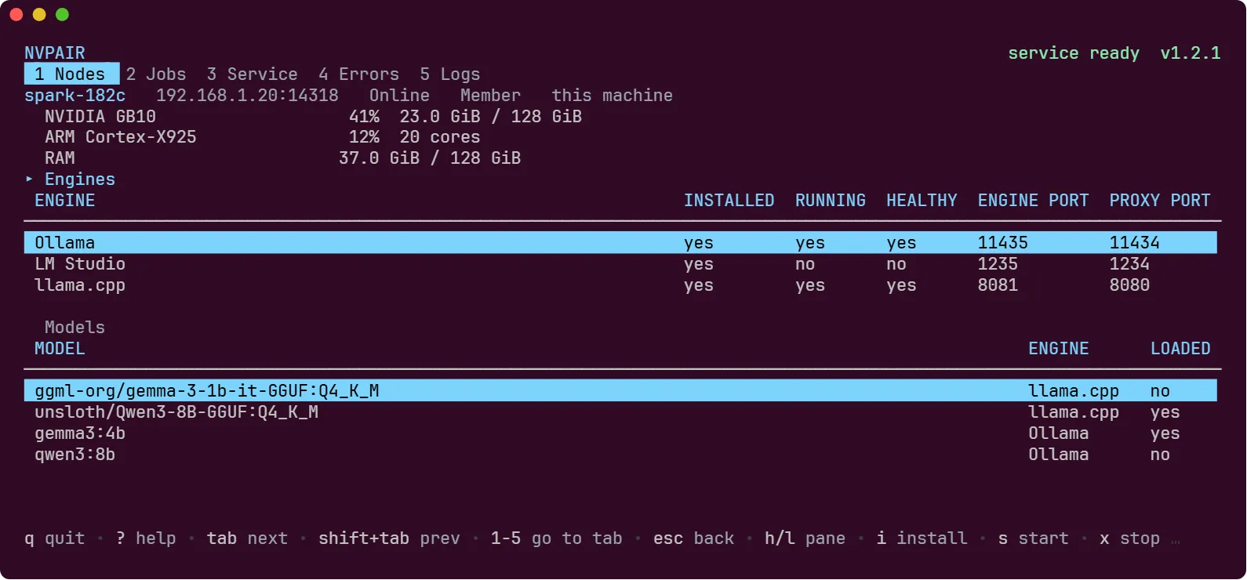Image resolution: width=1247 pixels, height=580 pixels.
Task: Click the shift+tab prev hint
Action: pos(389,538)
